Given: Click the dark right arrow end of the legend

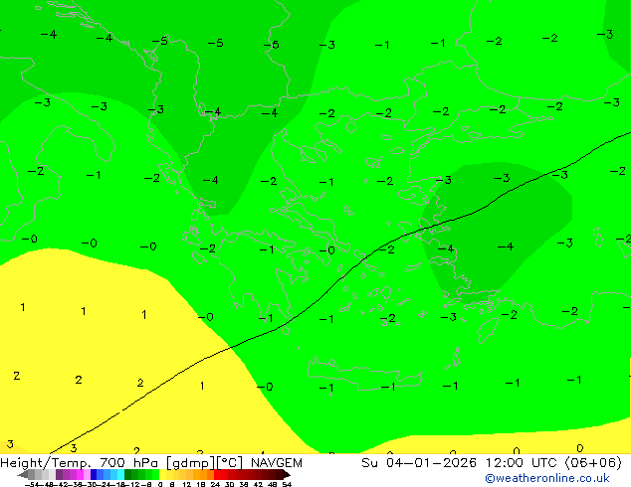Looking at the screenshot, I should [x=287, y=475].
